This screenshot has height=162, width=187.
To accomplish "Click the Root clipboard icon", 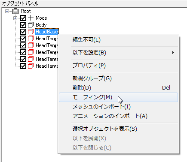I will pos(15,11).
